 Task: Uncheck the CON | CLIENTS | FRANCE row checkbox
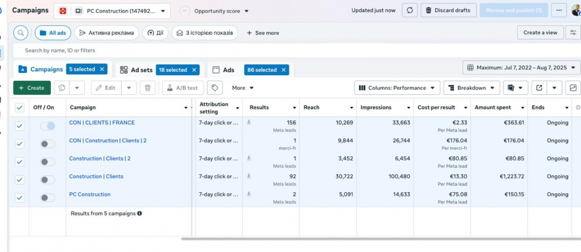pos(19,126)
